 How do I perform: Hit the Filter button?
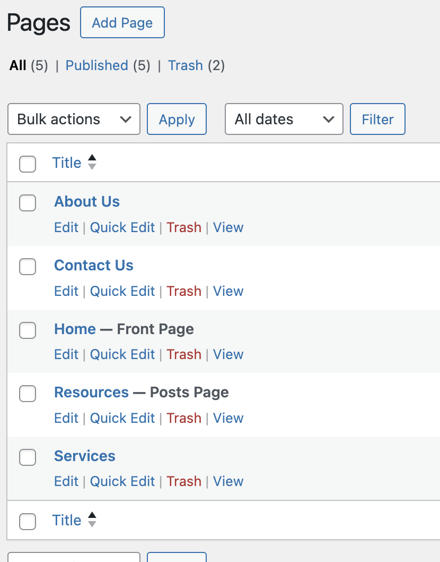tap(377, 119)
